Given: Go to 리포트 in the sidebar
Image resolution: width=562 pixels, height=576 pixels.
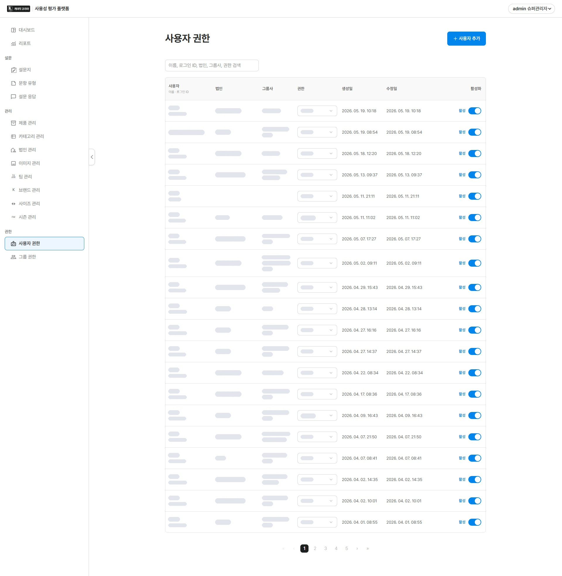Looking at the screenshot, I should [44, 44].
